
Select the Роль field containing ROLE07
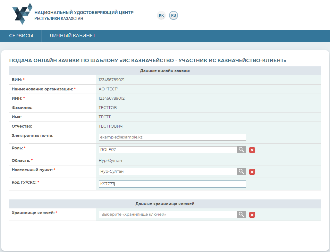[x=168, y=150]
